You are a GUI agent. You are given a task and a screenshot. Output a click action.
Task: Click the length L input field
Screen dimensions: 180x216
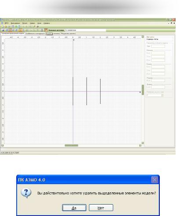tap(158, 87)
